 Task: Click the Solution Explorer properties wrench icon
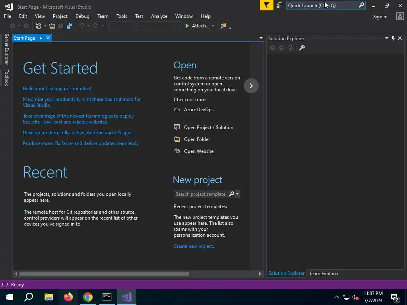click(302, 48)
